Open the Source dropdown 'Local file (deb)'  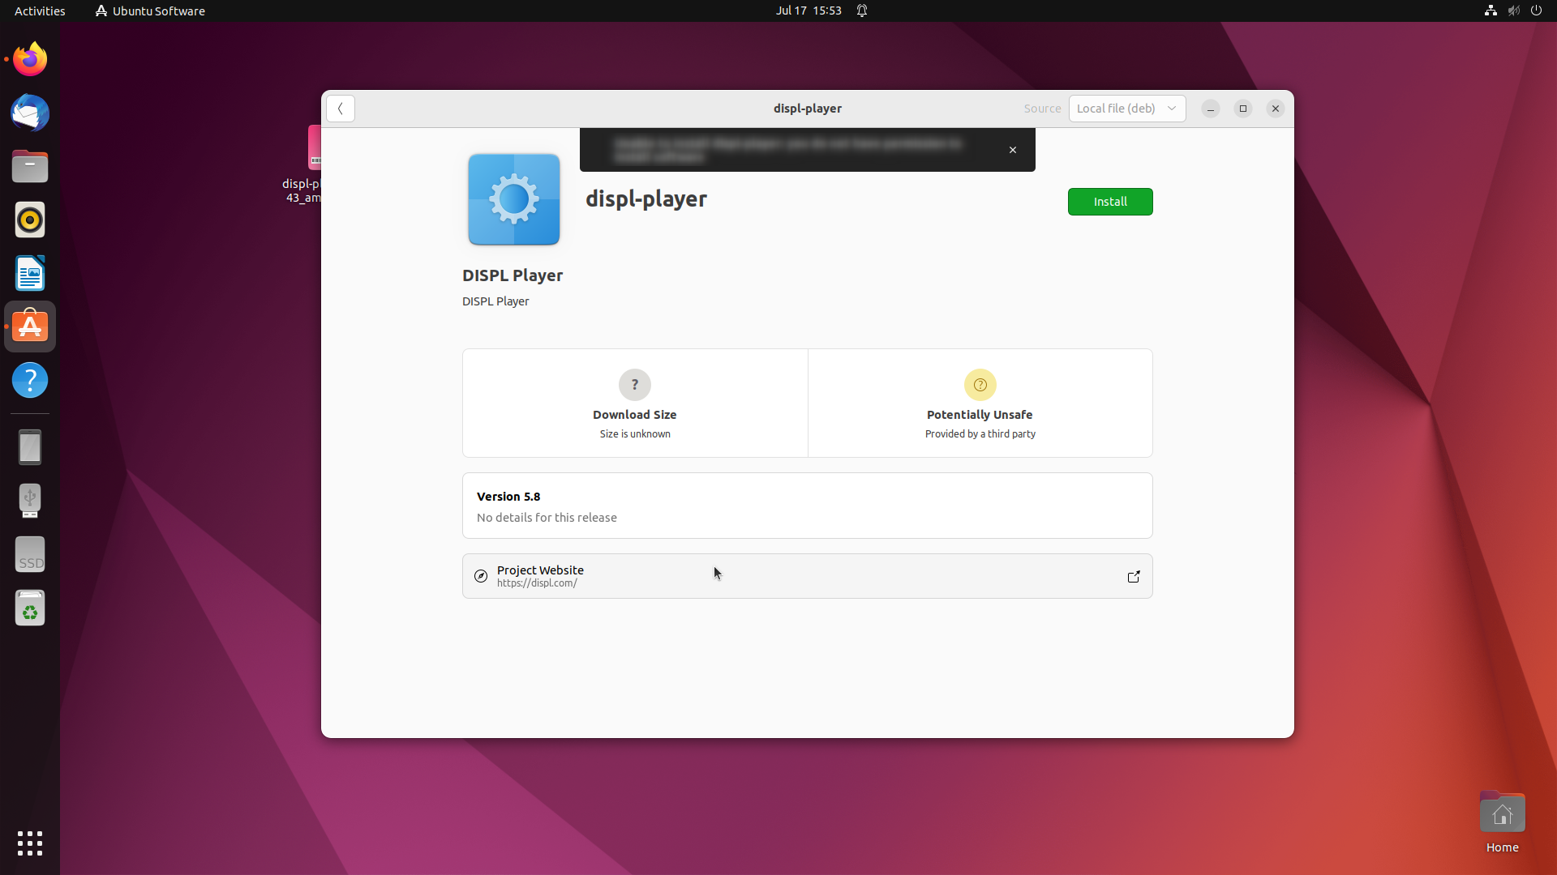[x=1126, y=109]
